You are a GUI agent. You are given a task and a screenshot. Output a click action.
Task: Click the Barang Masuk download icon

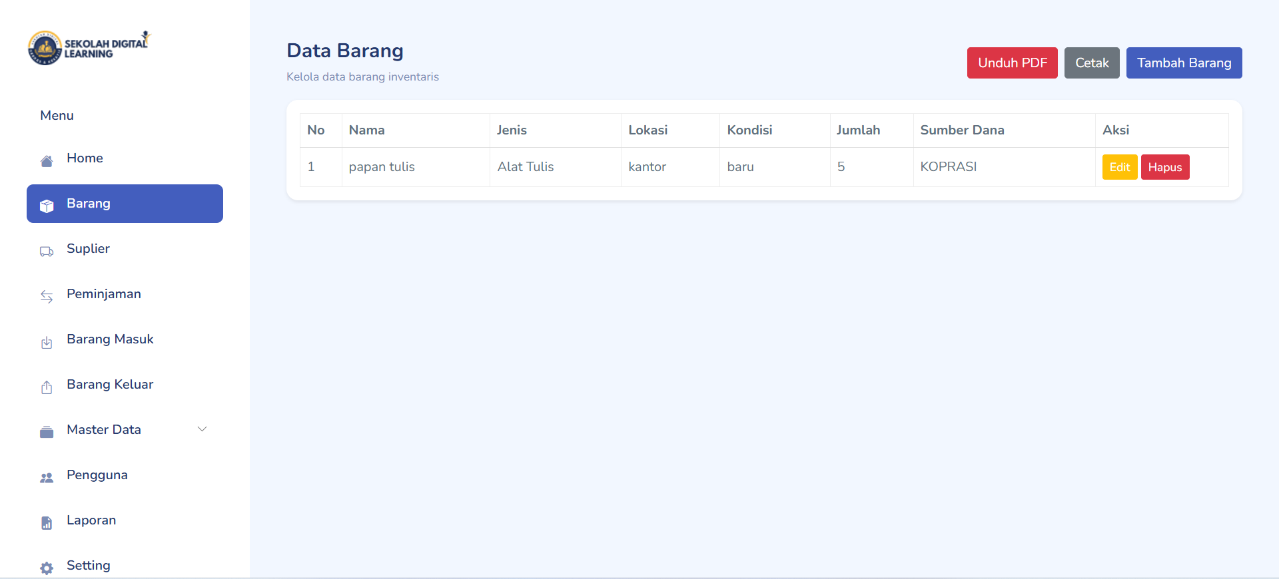47,343
